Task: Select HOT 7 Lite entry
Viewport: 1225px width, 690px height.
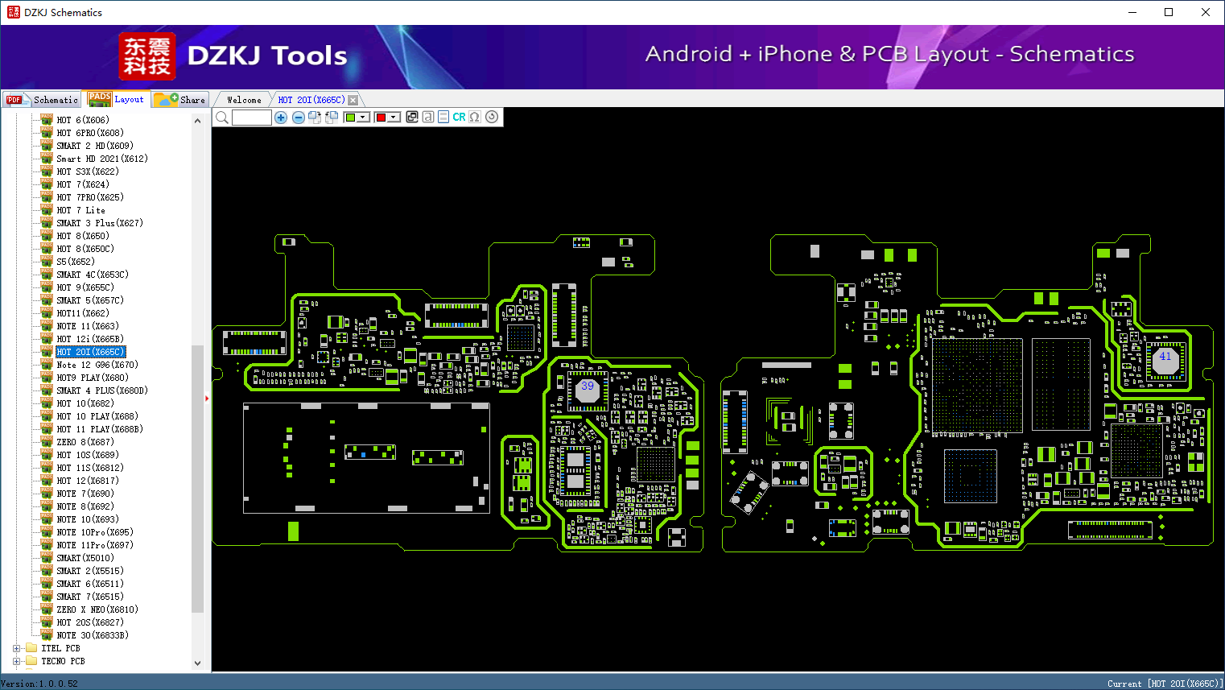Action: pos(80,210)
